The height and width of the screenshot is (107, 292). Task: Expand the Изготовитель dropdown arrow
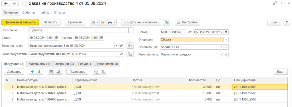click(221, 54)
